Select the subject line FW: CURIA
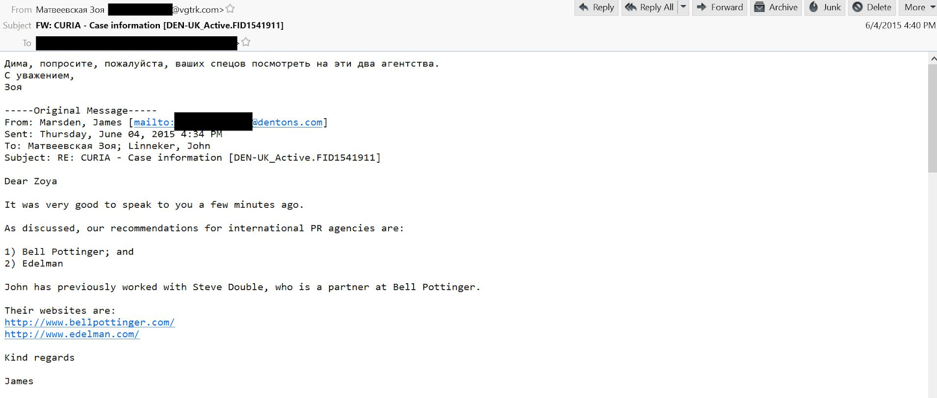Viewport: 937px width, 398px height. [160, 25]
